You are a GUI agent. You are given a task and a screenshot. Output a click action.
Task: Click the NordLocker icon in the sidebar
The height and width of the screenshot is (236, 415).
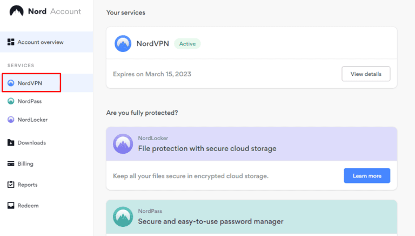pyautogui.click(x=11, y=120)
